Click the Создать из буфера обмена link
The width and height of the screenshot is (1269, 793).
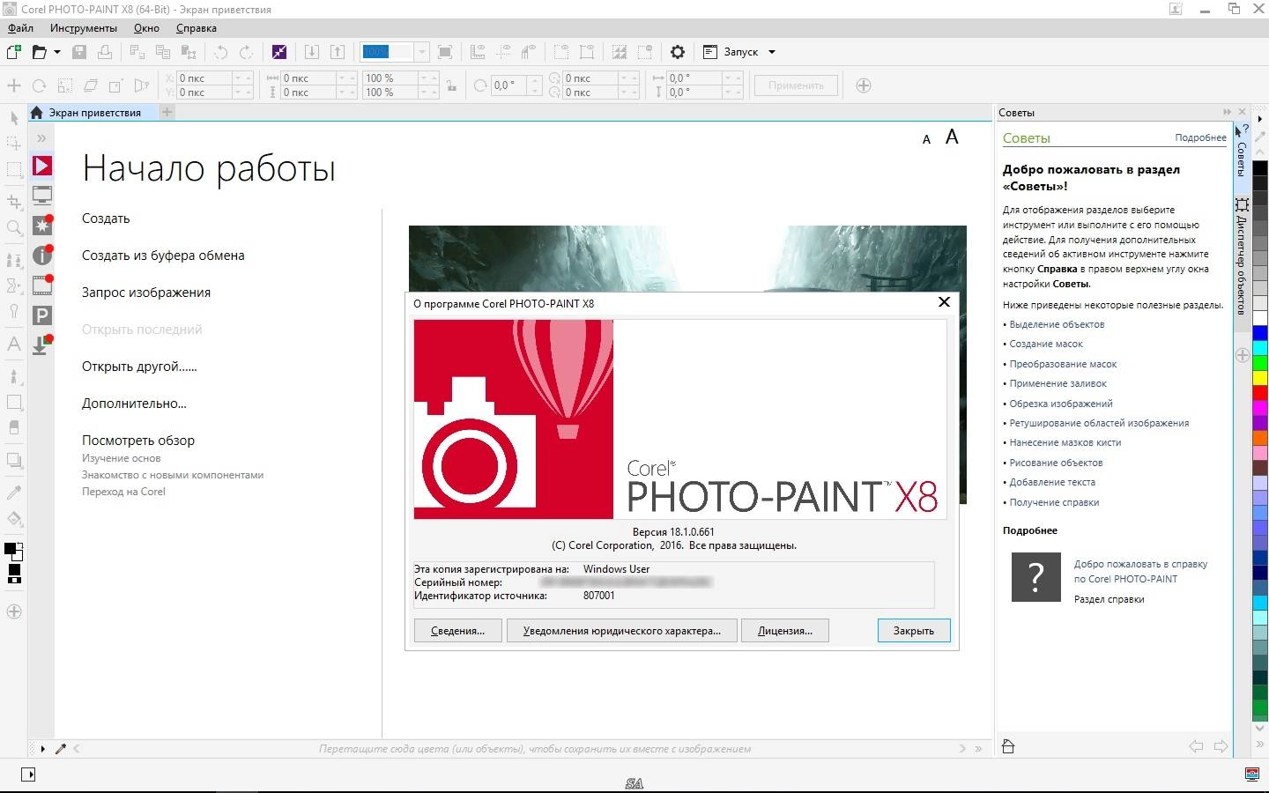tap(163, 256)
